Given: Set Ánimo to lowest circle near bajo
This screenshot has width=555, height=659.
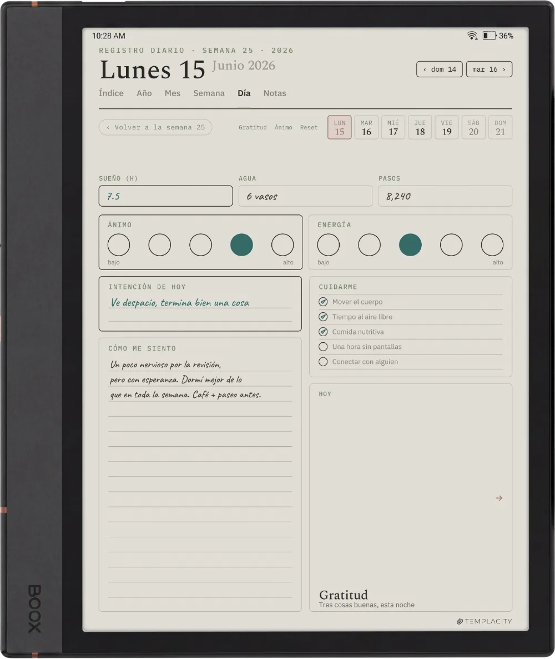Looking at the screenshot, I should (119, 245).
